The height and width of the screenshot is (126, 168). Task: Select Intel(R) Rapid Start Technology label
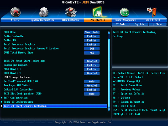coord(24,61)
